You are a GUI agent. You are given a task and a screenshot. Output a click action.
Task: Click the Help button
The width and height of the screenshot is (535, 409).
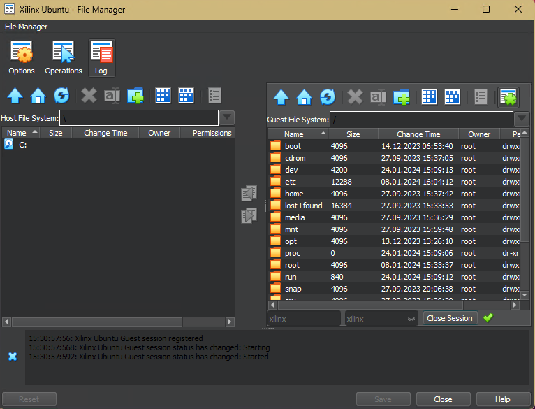(x=503, y=399)
